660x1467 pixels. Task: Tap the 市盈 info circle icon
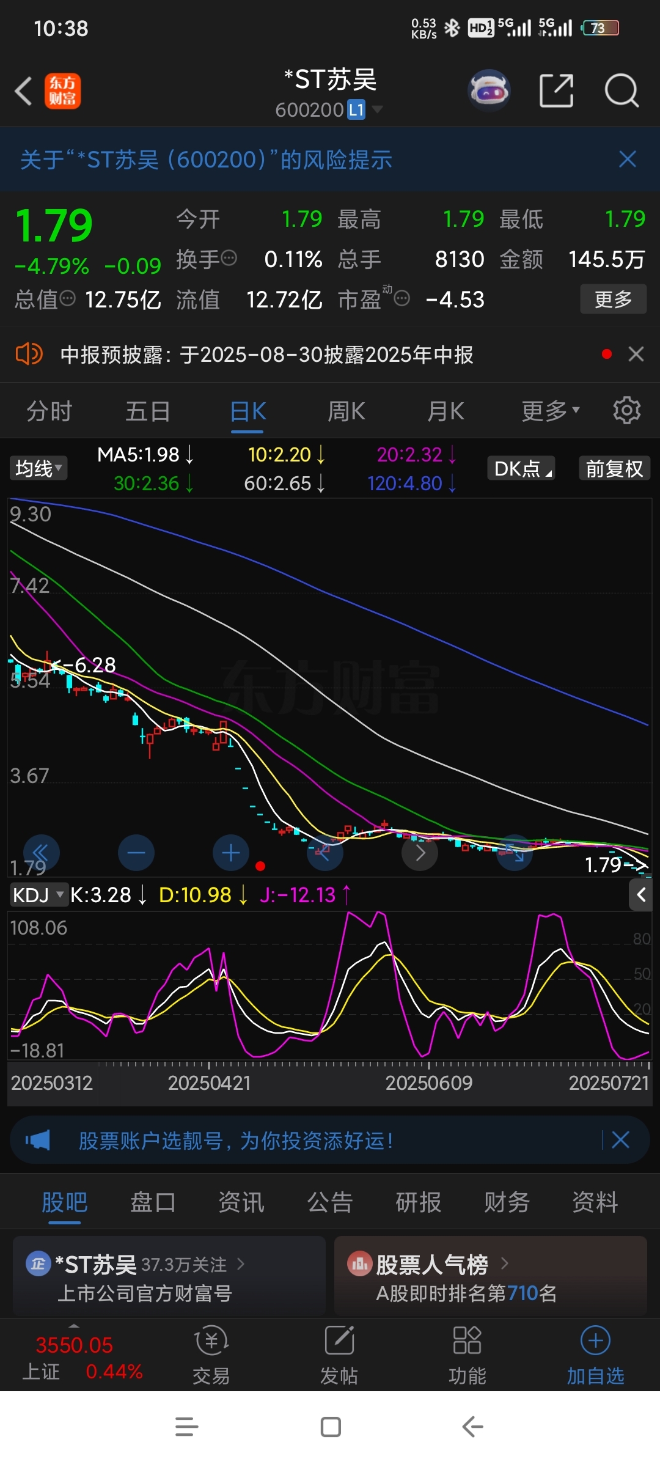click(x=402, y=298)
